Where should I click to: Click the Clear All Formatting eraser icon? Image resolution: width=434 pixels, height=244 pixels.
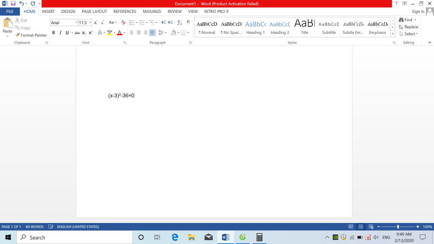coord(123,22)
